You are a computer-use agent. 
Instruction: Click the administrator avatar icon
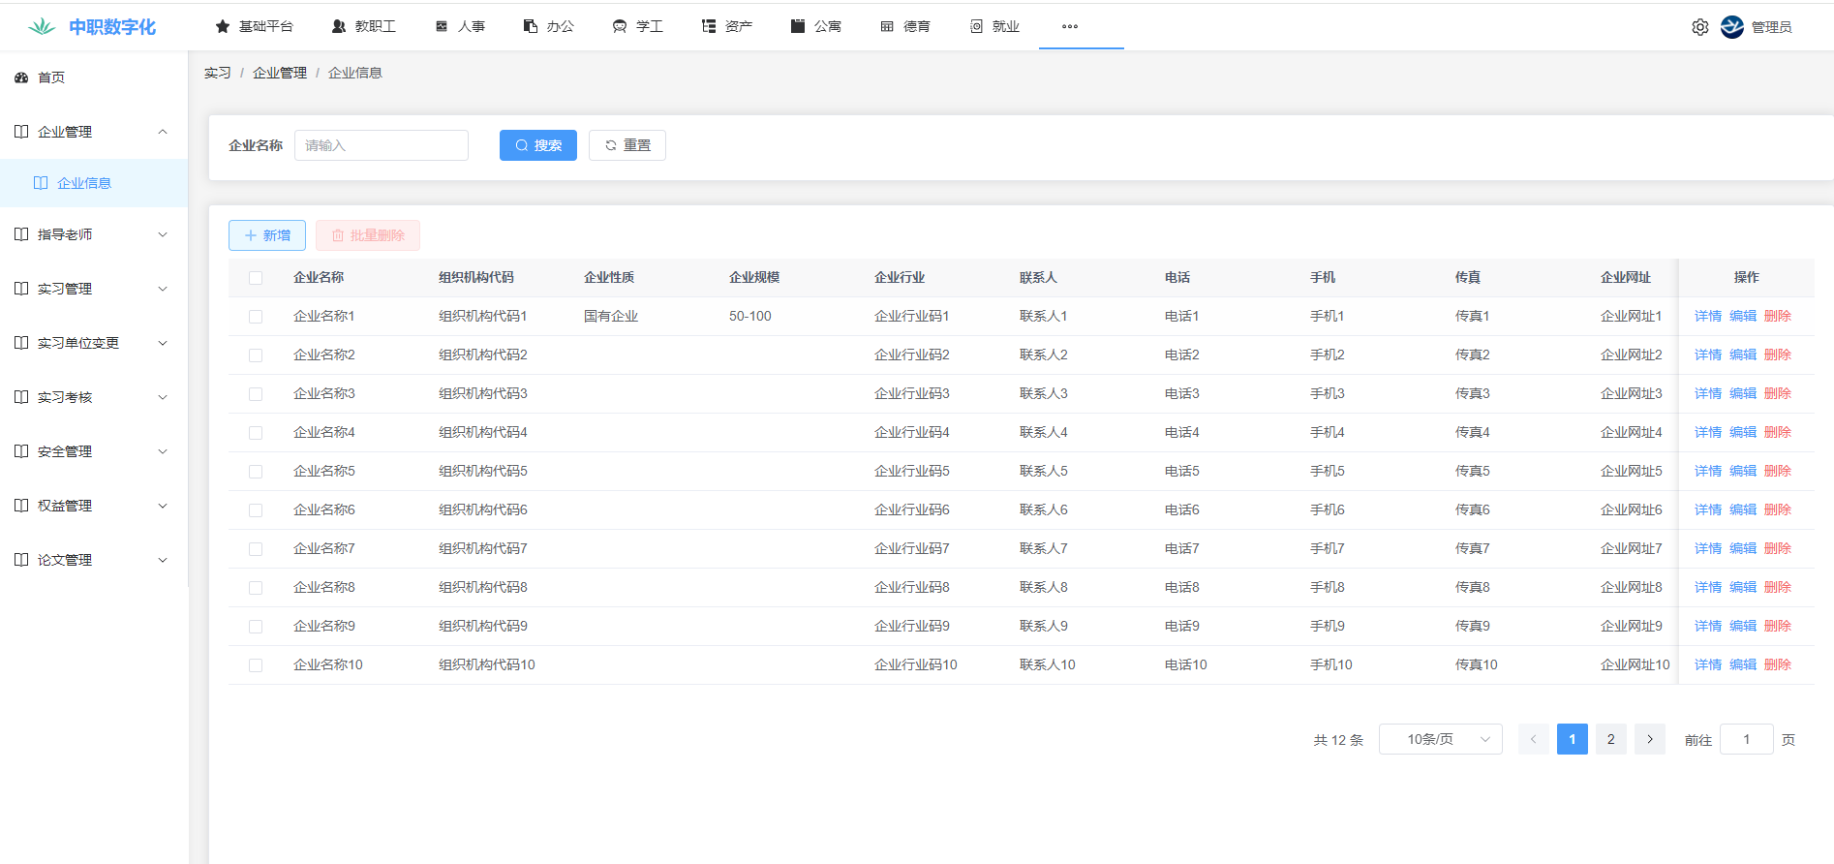[1731, 27]
